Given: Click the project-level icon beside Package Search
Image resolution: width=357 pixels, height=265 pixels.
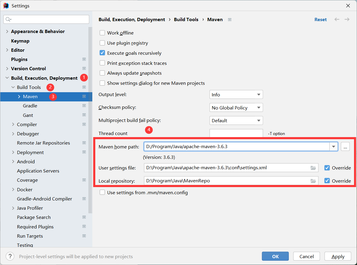Looking at the screenshot, I should pos(84,217).
